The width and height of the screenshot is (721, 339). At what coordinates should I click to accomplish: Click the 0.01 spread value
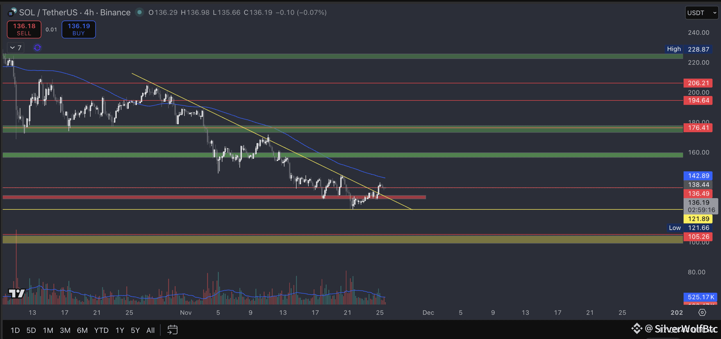[51, 29]
